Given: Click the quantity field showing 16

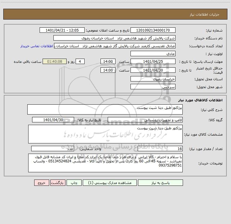Looking at the screenshot, I should coord(160,149).
